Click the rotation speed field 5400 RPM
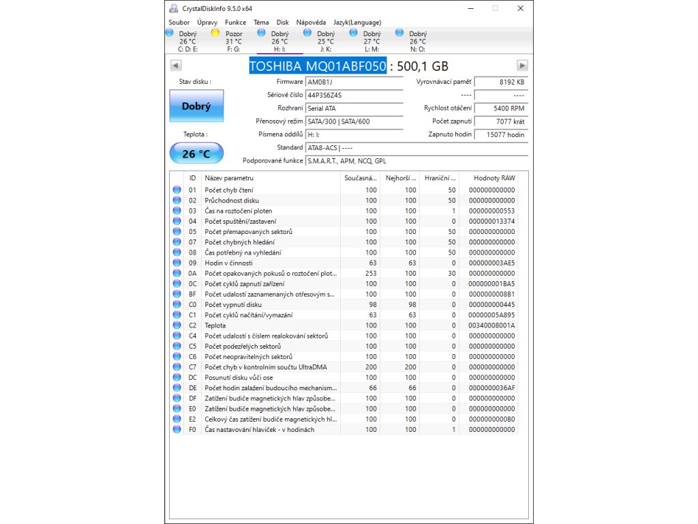This screenshot has height=524, width=698. click(501, 108)
